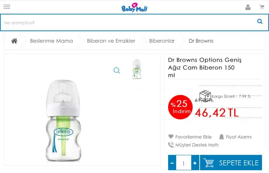The width and height of the screenshot is (269, 173).
Task: Open the shopping cart icon
Action: (x=262, y=7)
